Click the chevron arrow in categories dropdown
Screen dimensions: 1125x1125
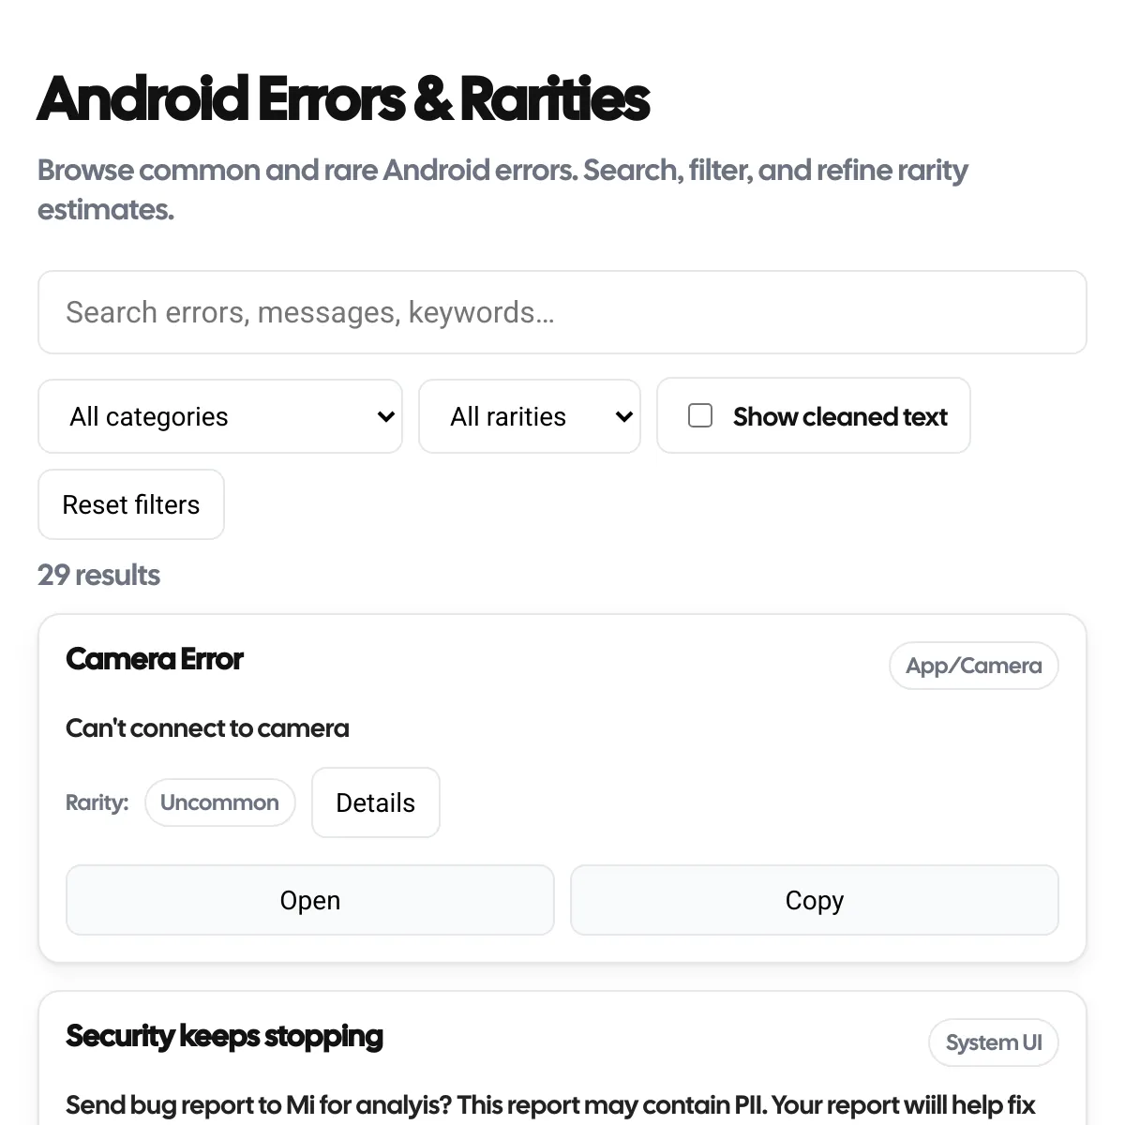385,416
